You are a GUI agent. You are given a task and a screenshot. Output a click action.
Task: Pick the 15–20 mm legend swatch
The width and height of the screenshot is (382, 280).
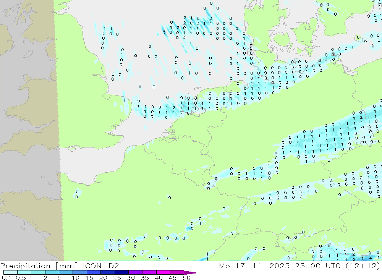(x=94, y=272)
